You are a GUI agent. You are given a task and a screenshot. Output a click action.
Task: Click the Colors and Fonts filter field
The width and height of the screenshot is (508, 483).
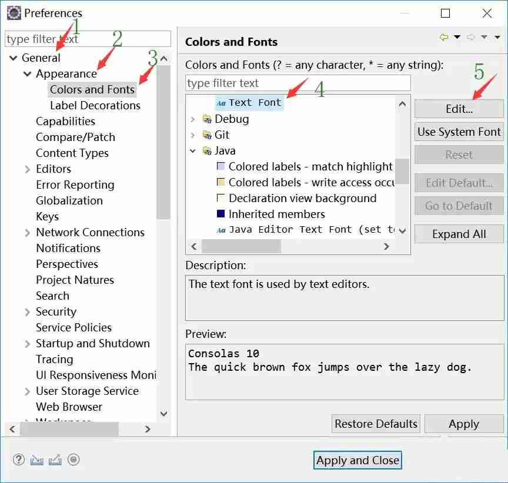(298, 83)
